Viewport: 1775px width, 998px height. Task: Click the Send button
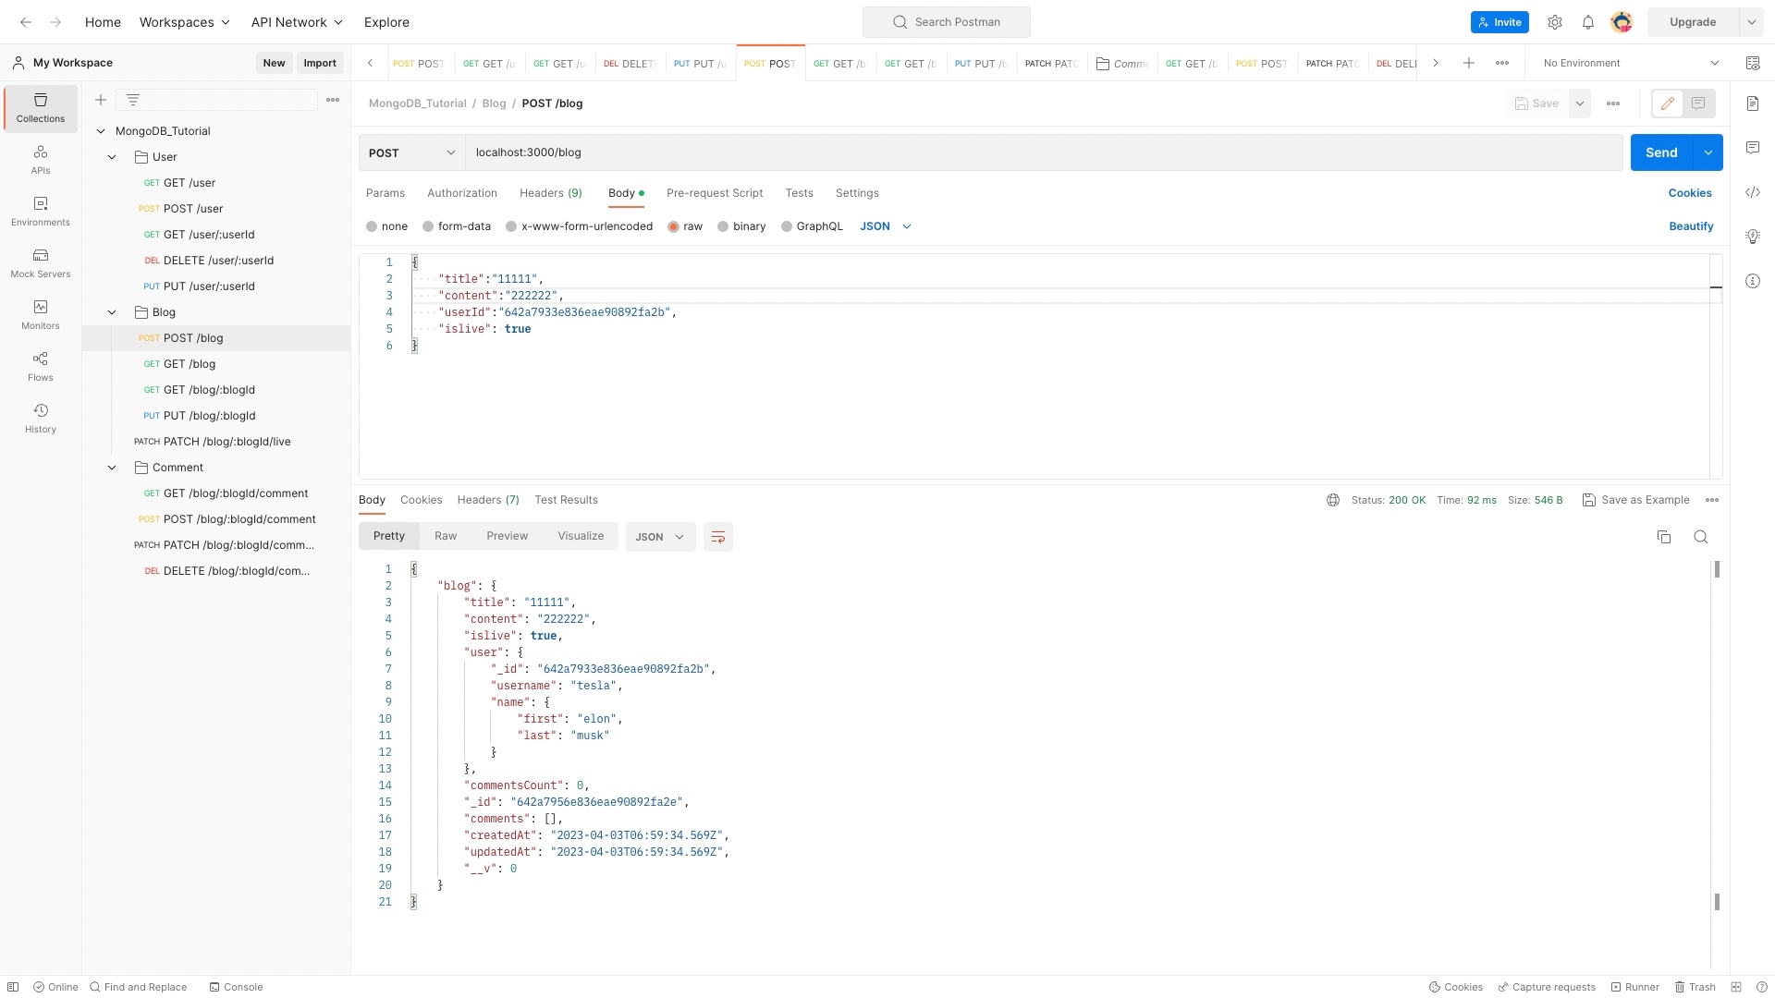(x=1661, y=152)
